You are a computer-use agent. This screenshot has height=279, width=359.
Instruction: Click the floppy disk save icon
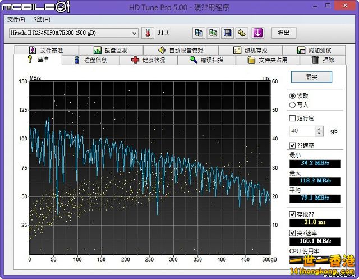point(228,33)
